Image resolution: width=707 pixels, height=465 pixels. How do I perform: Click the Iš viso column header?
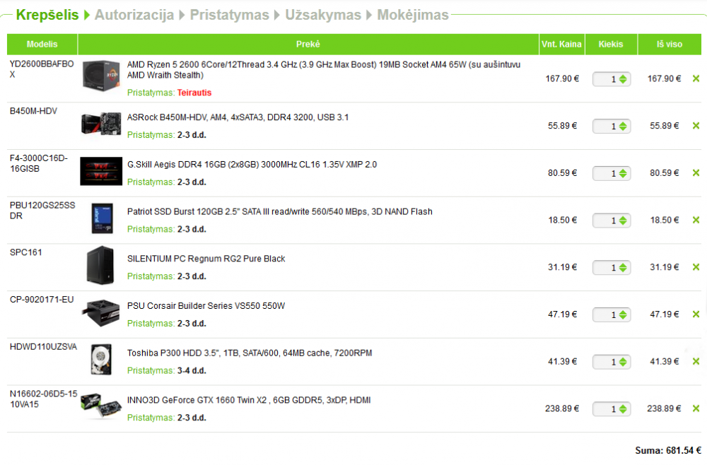coord(670,44)
